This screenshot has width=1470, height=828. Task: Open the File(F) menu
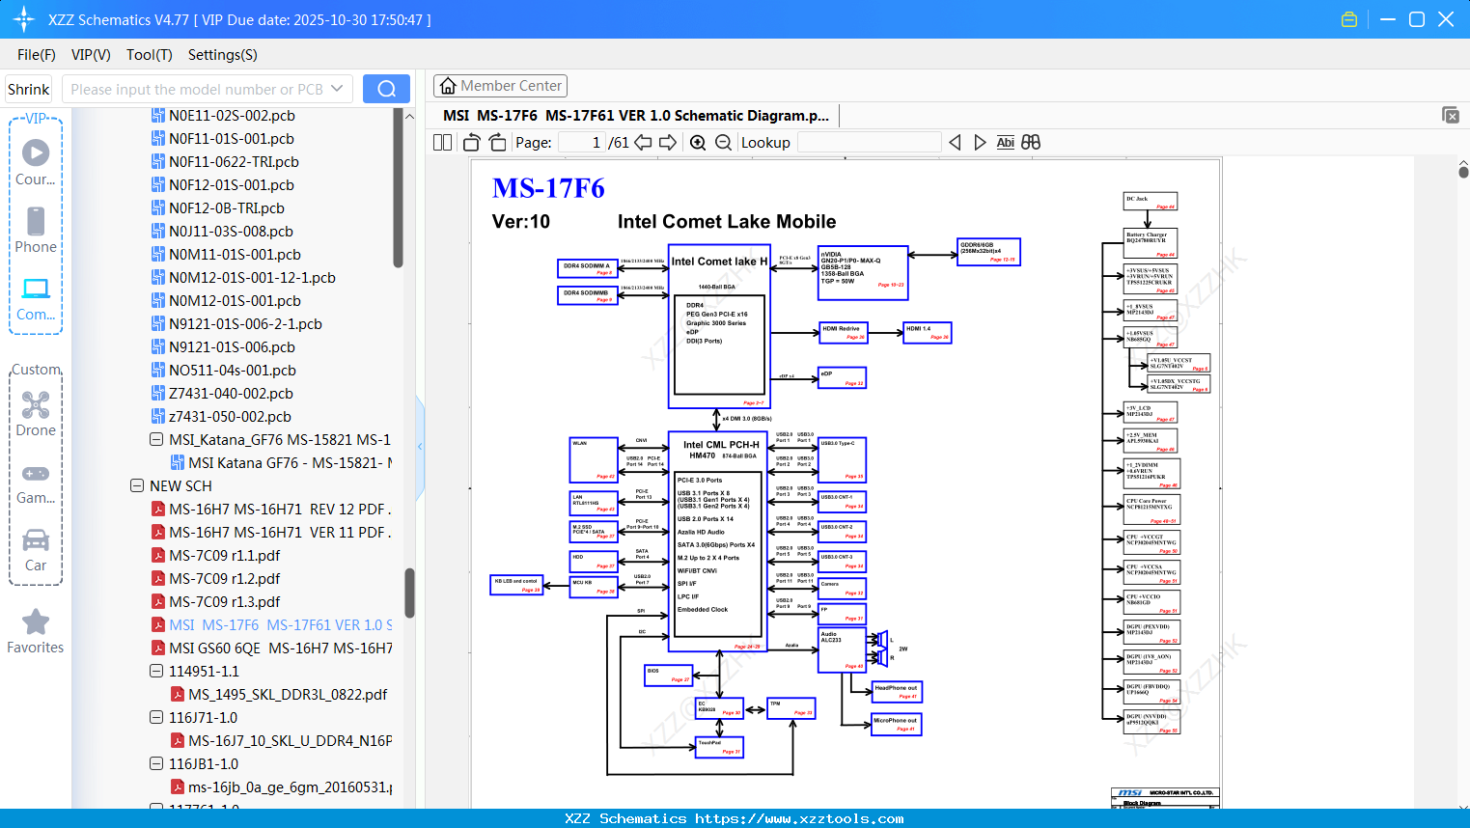point(37,55)
